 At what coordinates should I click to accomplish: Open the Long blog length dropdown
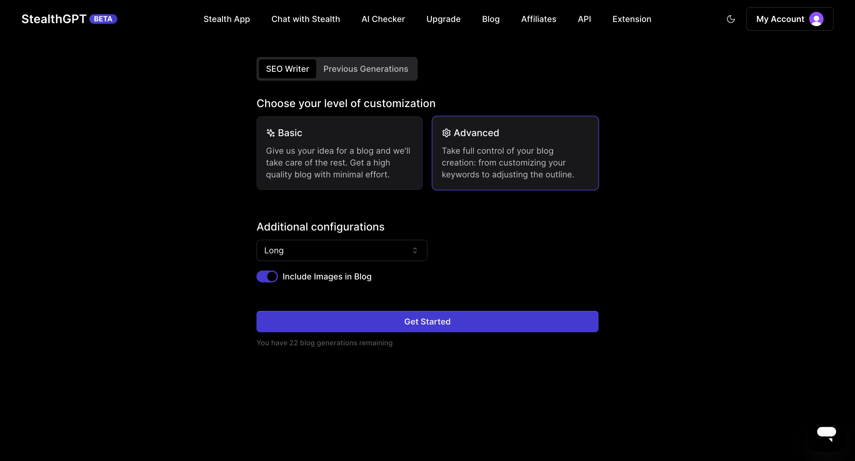coord(341,250)
